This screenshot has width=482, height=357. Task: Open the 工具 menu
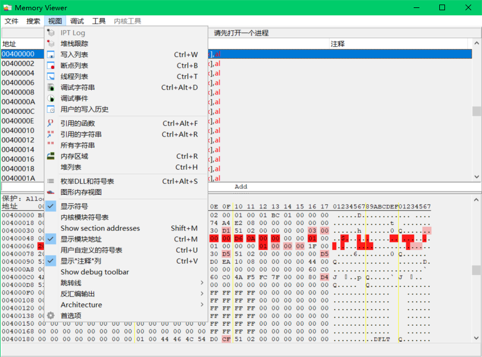98,21
